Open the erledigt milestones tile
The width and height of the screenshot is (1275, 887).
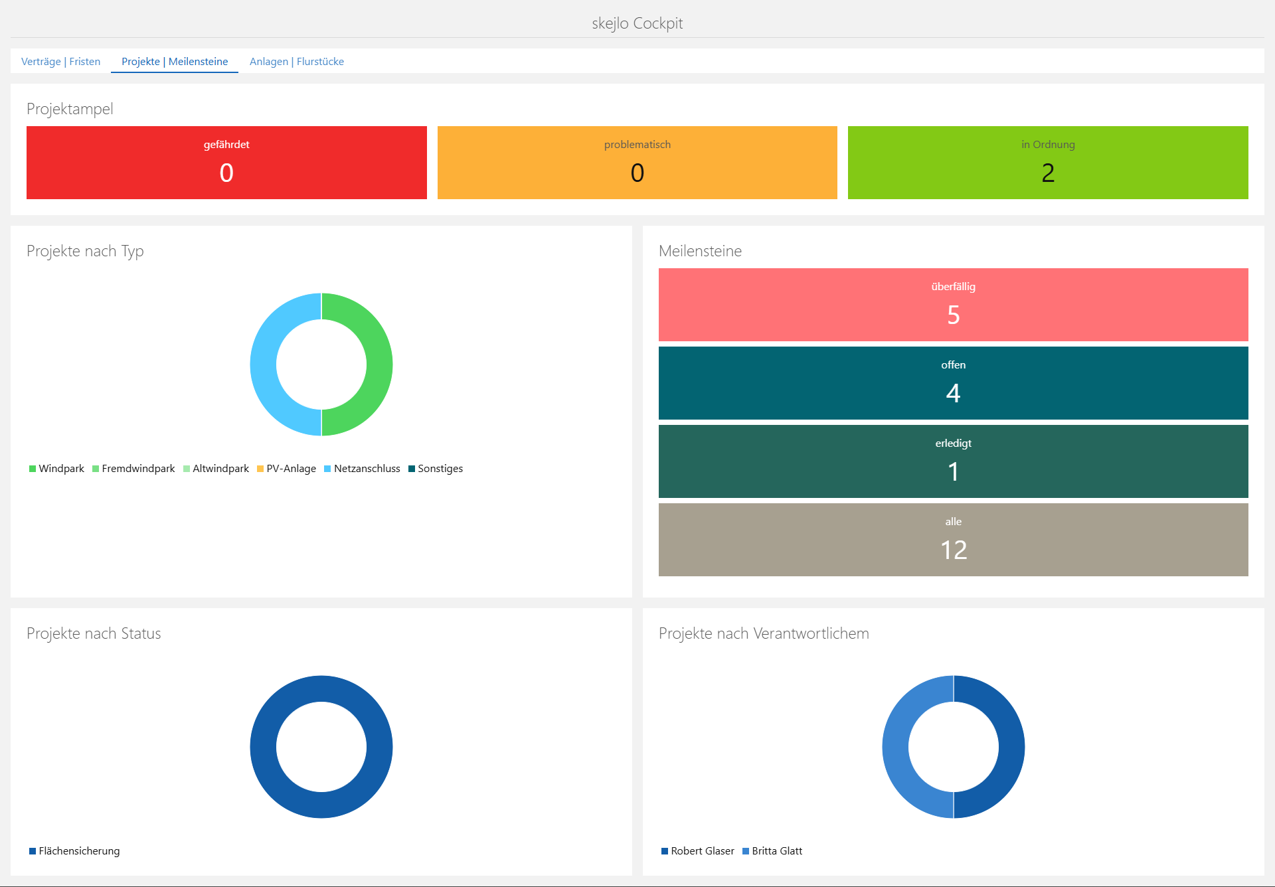pyautogui.click(x=953, y=461)
